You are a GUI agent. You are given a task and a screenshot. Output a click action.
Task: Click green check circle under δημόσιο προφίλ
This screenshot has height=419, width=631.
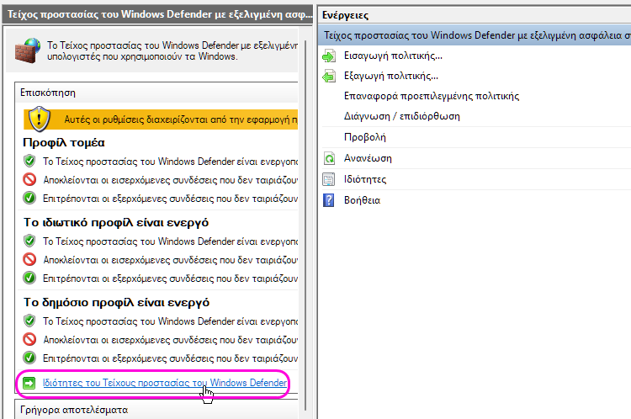click(29, 358)
